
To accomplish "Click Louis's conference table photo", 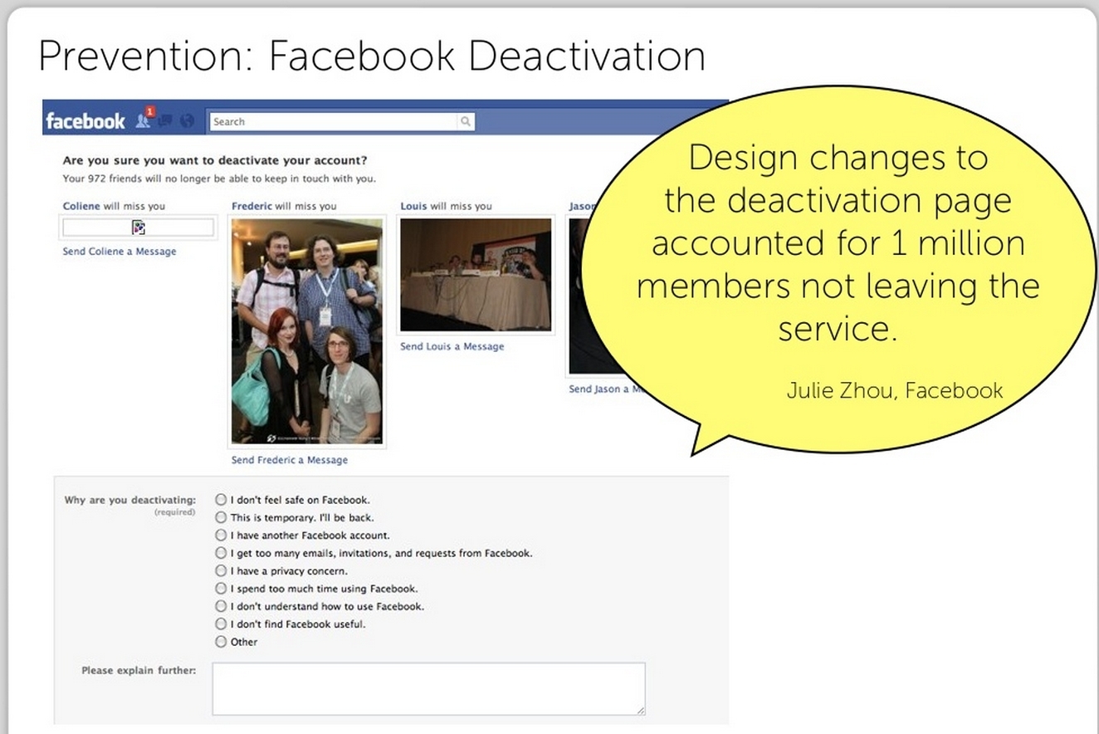I will pos(476,275).
